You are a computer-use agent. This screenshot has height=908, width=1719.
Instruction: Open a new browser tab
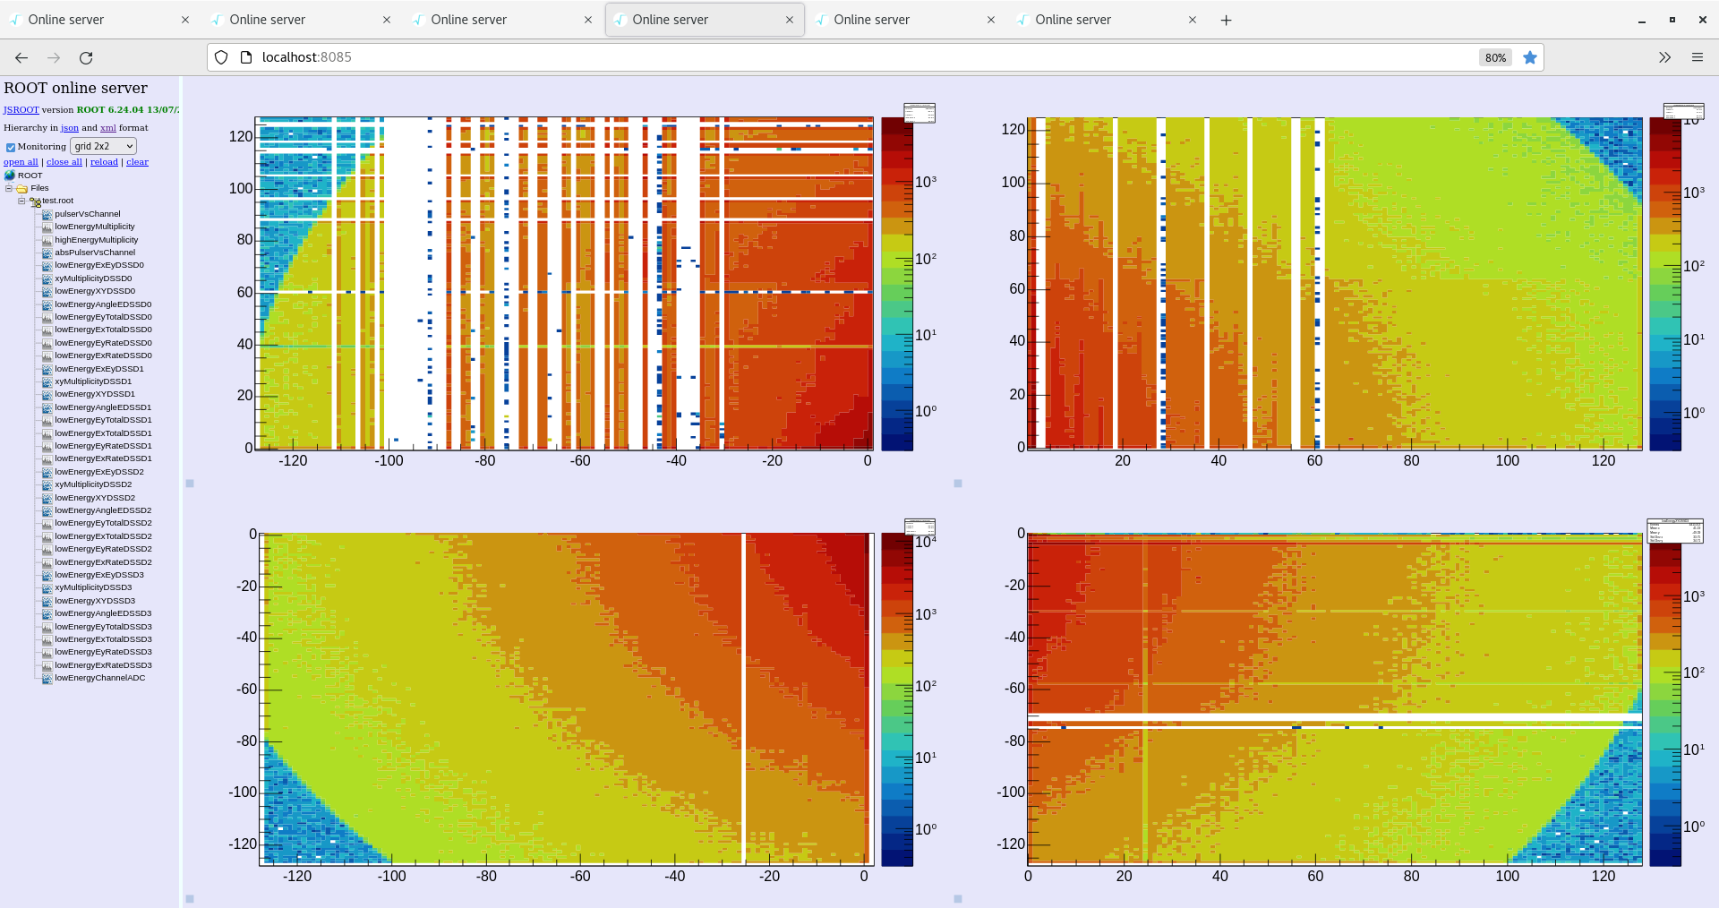click(1226, 20)
